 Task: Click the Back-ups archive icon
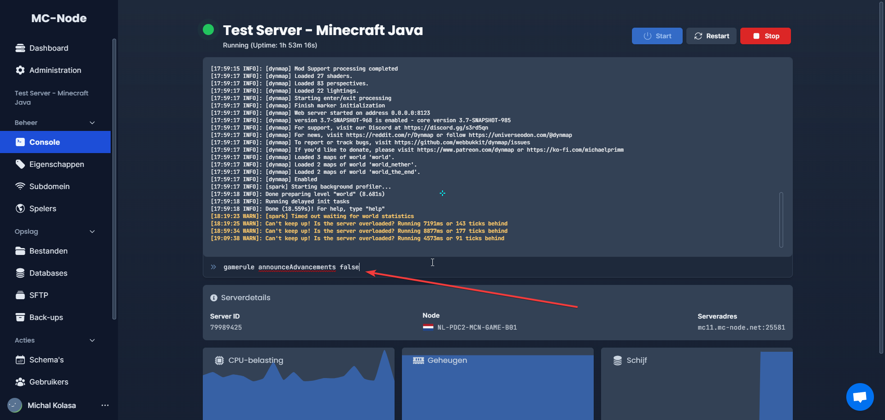point(20,317)
